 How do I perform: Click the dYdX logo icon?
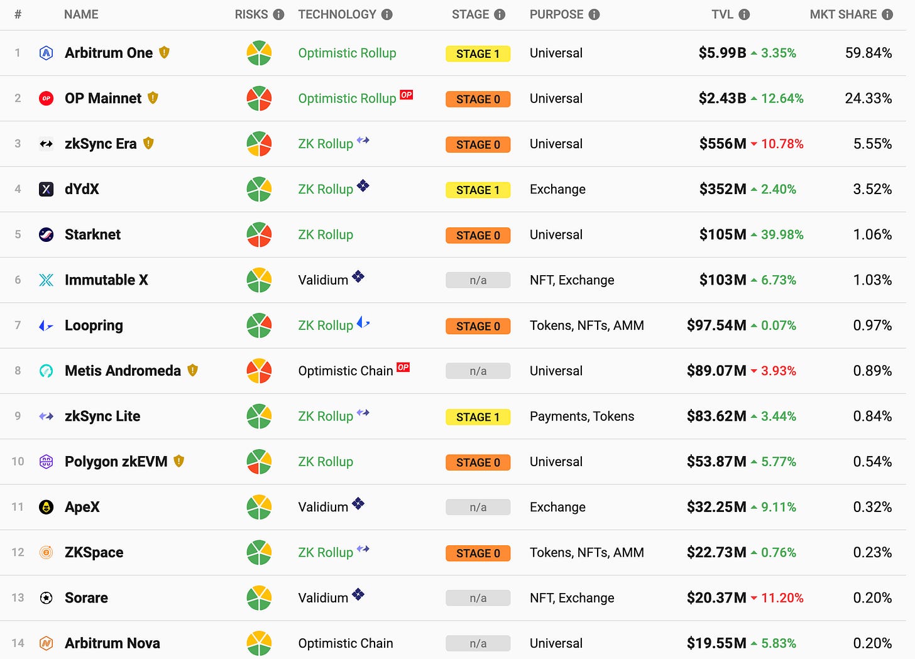click(x=46, y=189)
